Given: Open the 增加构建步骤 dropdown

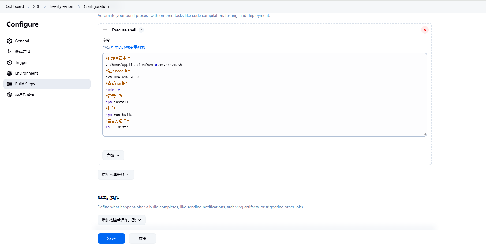Looking at the screenshot, I should click(x=116, y=175).
